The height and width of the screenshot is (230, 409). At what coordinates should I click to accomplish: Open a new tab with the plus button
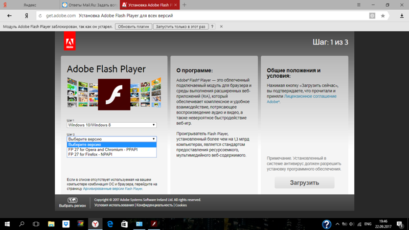185,5
